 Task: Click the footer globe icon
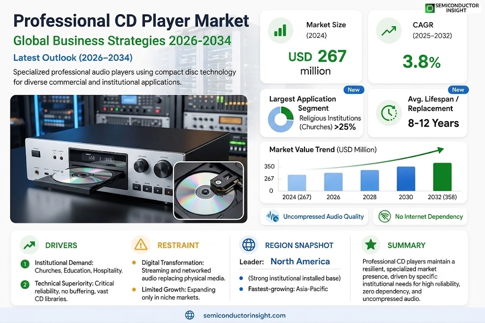point(189,315)
